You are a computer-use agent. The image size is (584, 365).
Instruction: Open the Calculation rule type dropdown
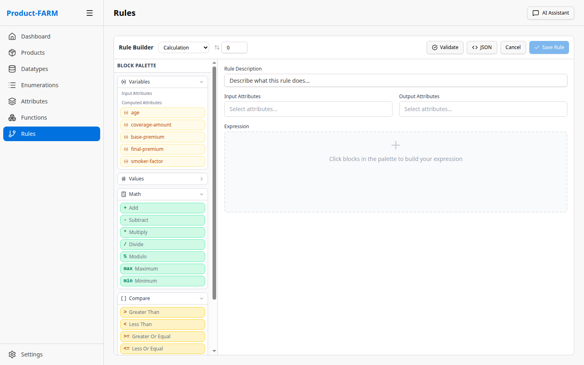pos(183,47)
